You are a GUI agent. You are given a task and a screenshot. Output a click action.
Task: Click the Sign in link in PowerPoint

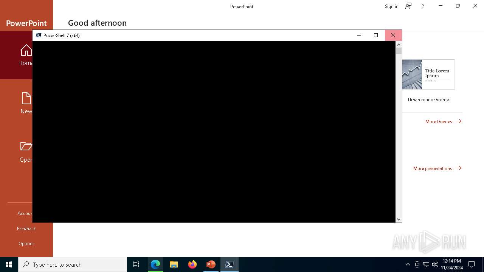click(x=391, y=6)
